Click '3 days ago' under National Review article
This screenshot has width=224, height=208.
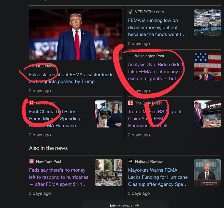point(139,193)
